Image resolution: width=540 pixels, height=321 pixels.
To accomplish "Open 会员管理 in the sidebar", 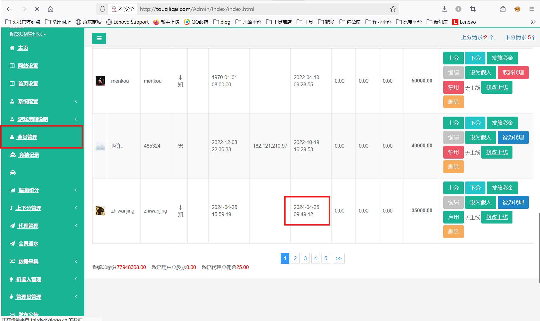I will tap(27, 137).
